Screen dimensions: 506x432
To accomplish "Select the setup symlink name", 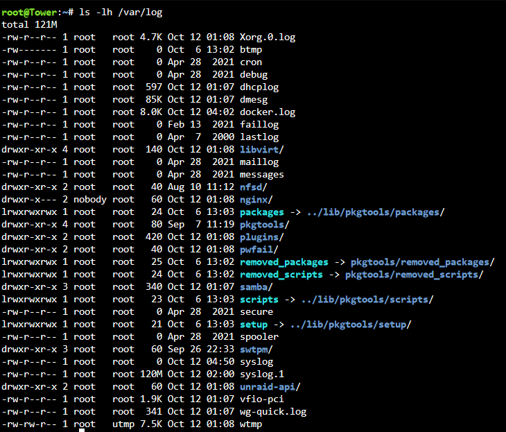I will coord(254,325).
